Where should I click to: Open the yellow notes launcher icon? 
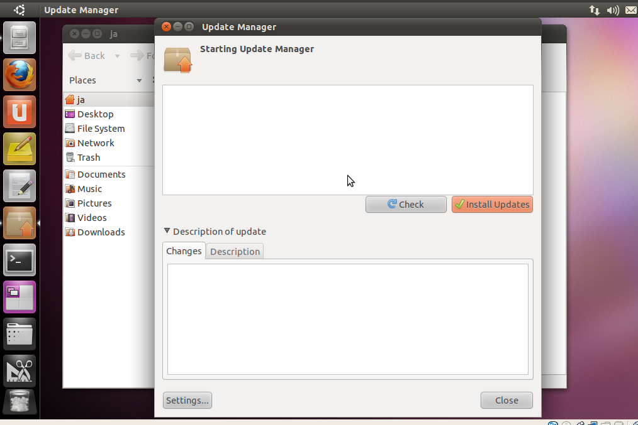click(x=19, y=149)
